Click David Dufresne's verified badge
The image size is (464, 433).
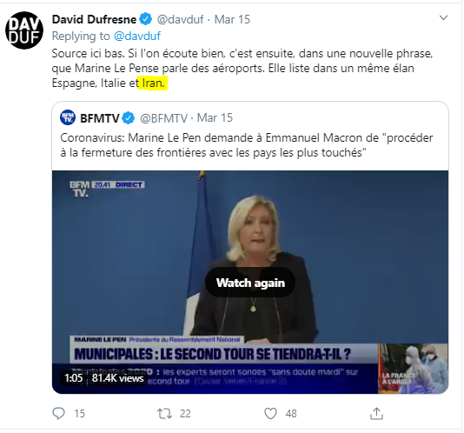pyautogui.click(x=146, y=19)
